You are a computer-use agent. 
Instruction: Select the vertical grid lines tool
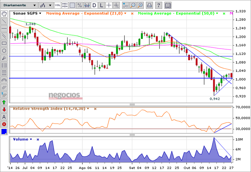pos(4,65)
